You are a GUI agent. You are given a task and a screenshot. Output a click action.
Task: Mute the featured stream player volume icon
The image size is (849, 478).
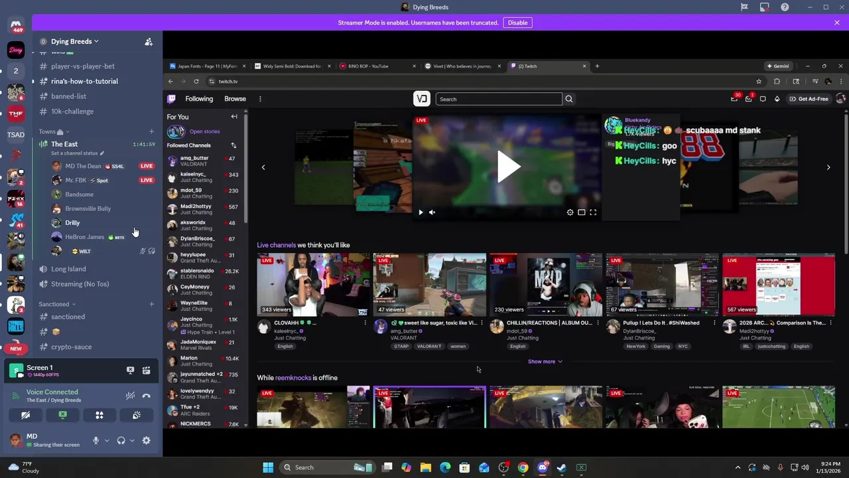point(432,212)
